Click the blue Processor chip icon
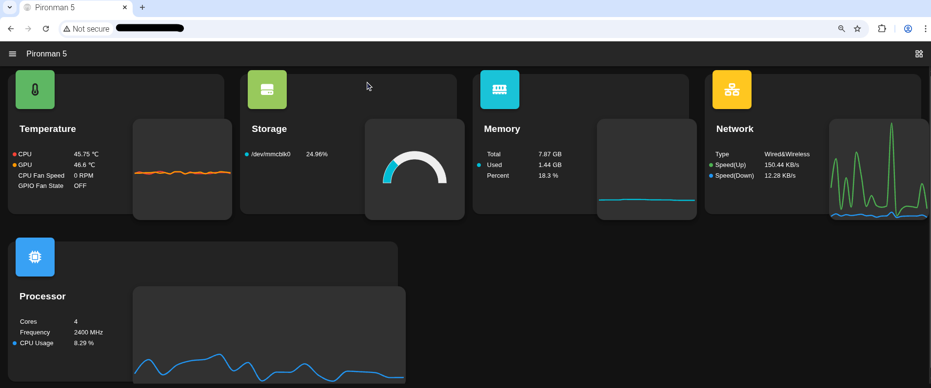This screenshot has width=931, height=388. [35, 257]
